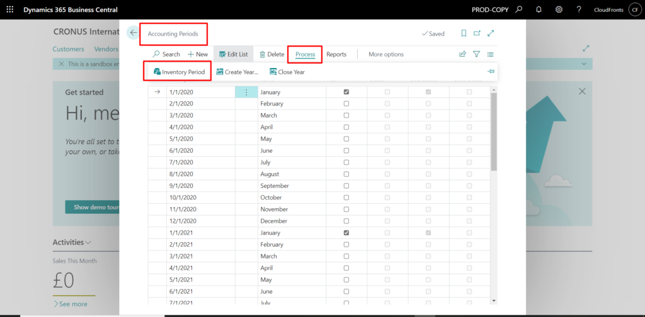Go back with the arrow button
Viewport: 645px width, 317px height.
click(133, 33)
